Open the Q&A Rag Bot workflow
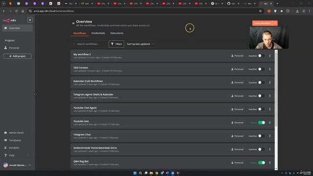This screenshot has height=176, width=313. (173, 163)
